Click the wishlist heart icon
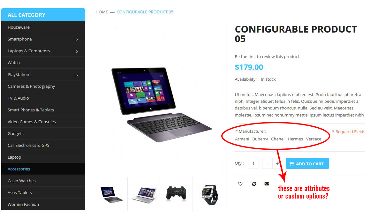 click(x=240, y=184)
